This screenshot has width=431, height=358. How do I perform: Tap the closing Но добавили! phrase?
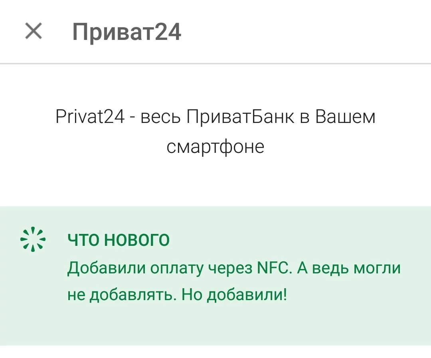[234, 295]
